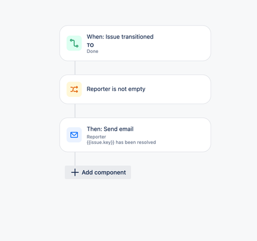The height and width of the screenshot is (241, 257).
Task: Click the 'TO' label in the trigger
Action: pos(90,45)
